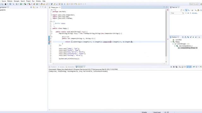Click Scheduled presentation icon in Task List
This screenshot has height=113, width=202.
tap(189, 10)
